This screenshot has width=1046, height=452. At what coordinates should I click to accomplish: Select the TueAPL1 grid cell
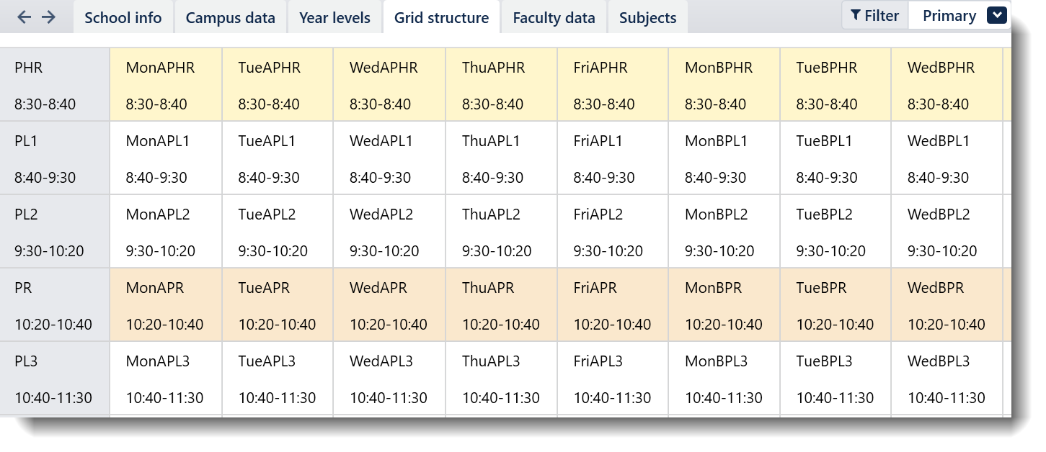pos(278,158)
